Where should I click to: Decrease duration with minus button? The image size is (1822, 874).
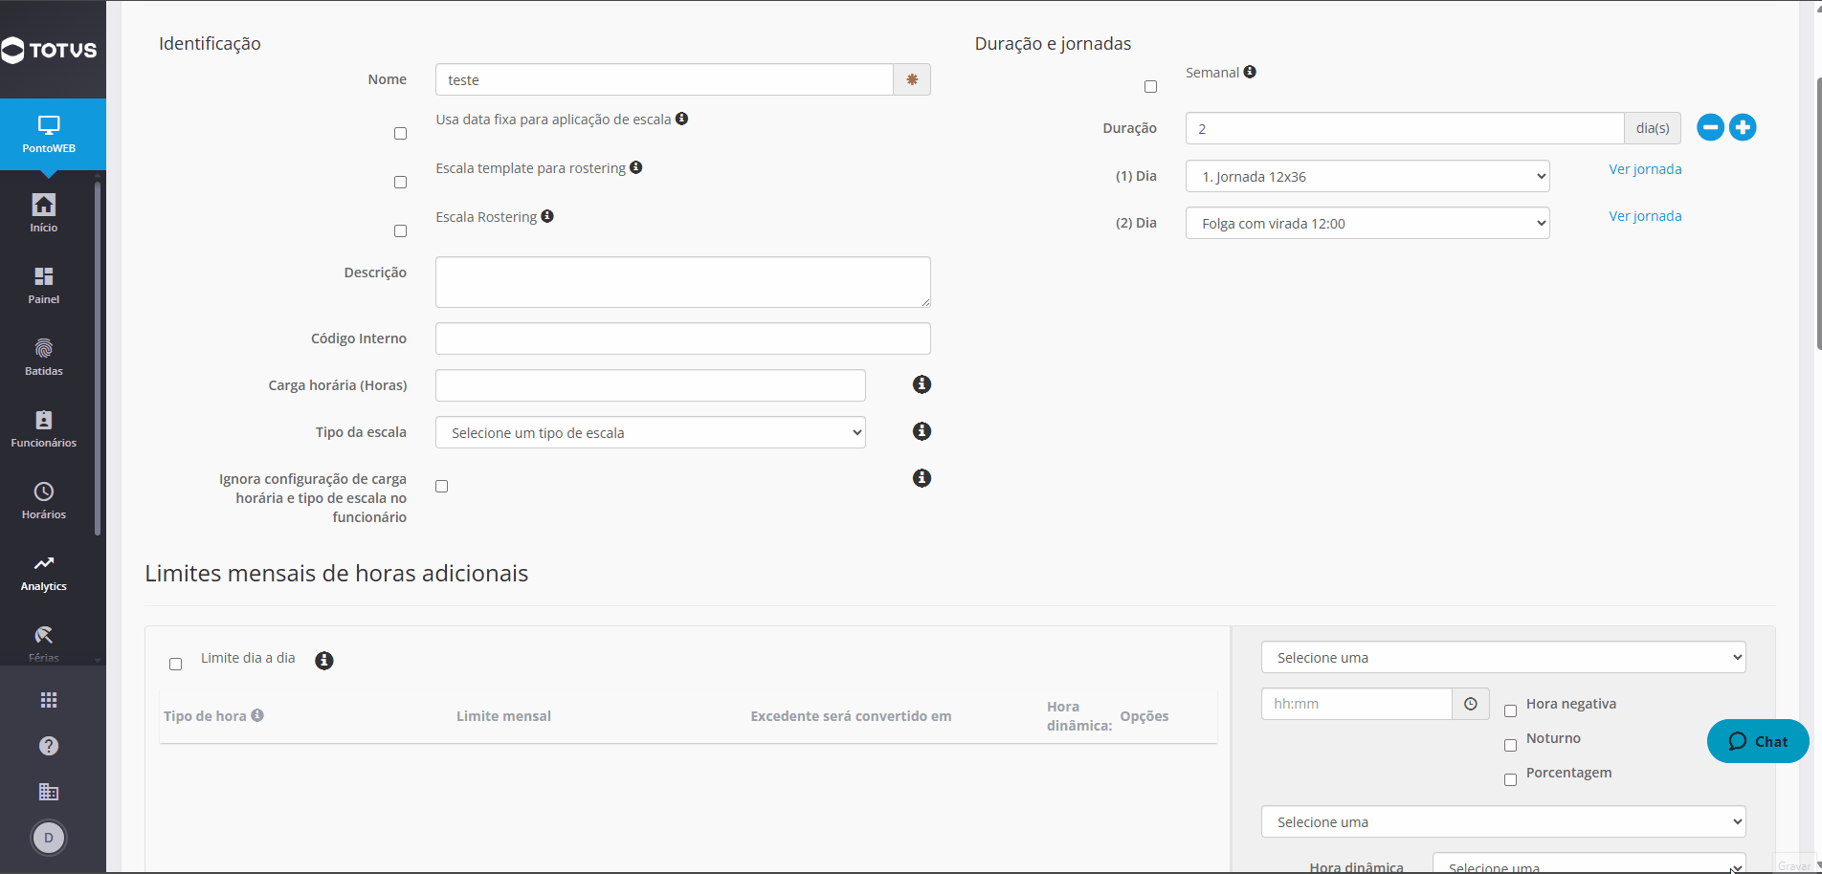1710,127
